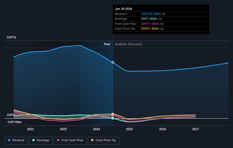233x148 pixels.
Task: Click the CHF792.700m revenue value
Action: pos(151,14)
